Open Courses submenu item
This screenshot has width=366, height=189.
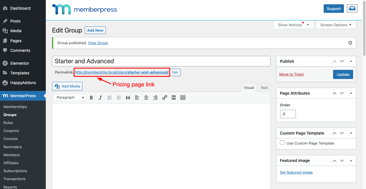[11, 139]
